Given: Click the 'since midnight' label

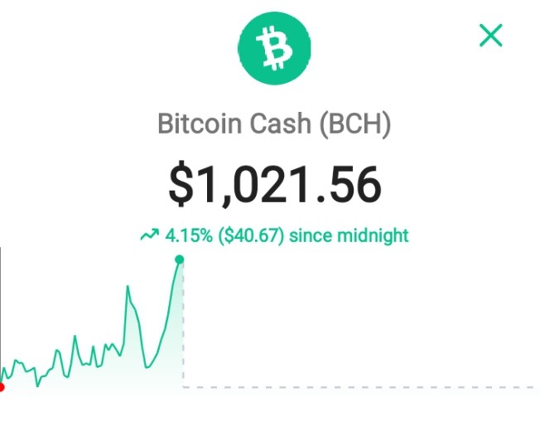Looking at the screenshot, I should 349,236.
